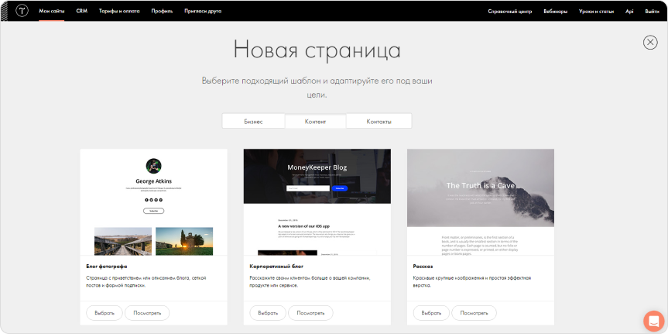Open Профиль in top navigation
This screenshot has height=334, width=668.
162,12
